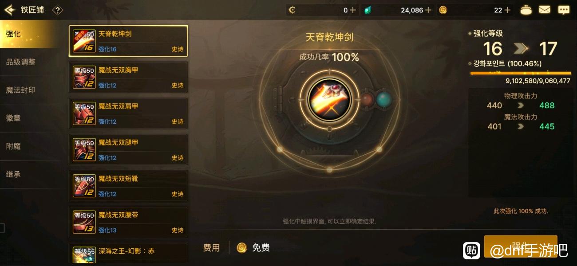The image size is (577, 266).
Task: Click the orange 强化 button
Action: pyautogui.click(x=521, y=246)
